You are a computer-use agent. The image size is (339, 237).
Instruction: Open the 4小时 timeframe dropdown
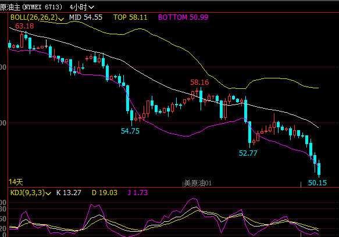81,7
